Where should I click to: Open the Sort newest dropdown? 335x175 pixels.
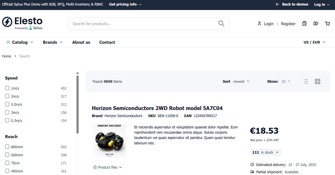241,81
